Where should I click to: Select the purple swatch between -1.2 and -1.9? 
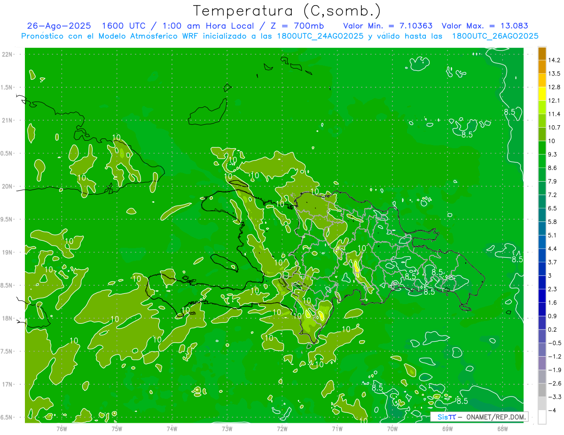click(x=542, y=363)
